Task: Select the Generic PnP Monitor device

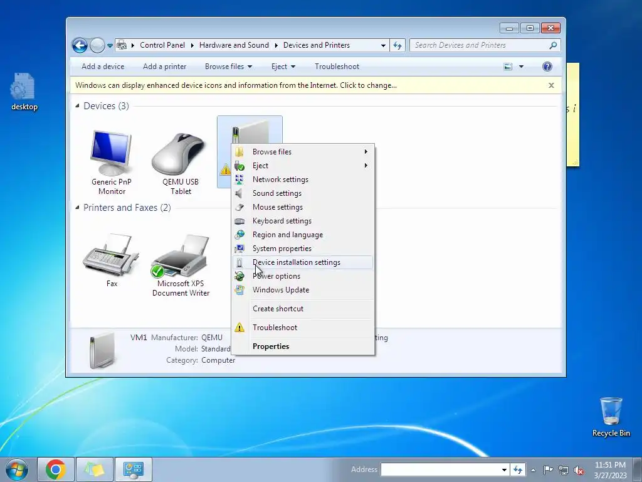Action: (112, 163)
